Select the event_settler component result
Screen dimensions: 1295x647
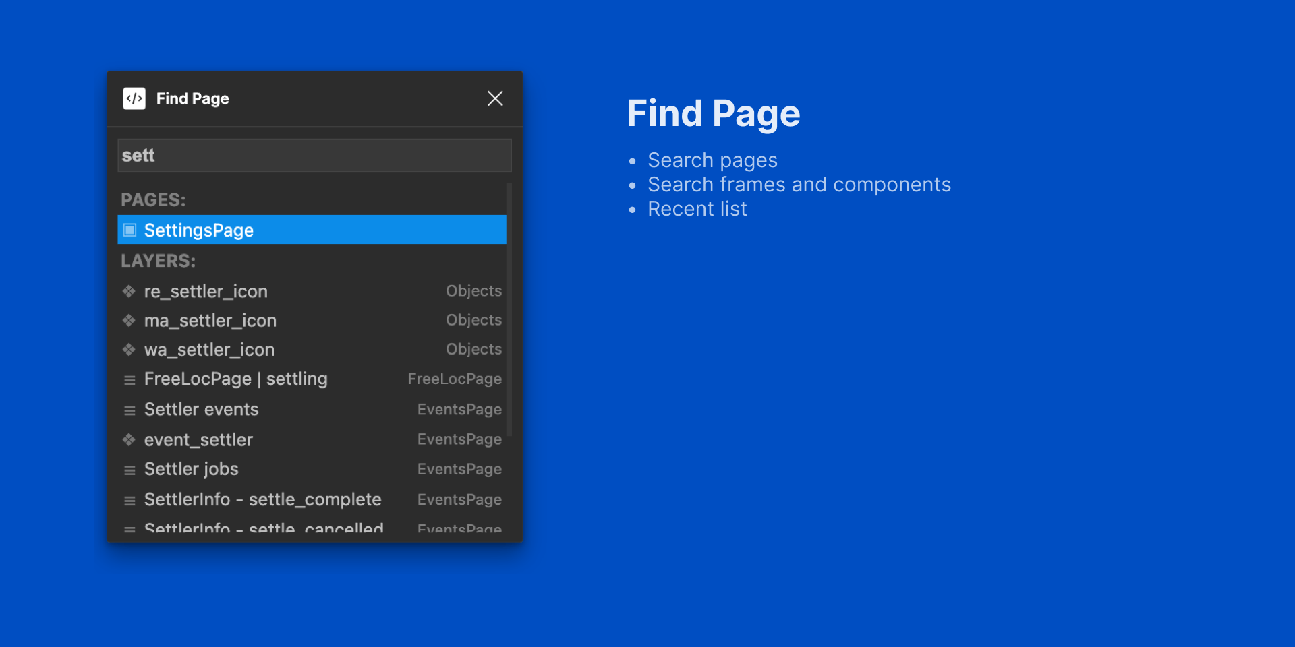[312, 439]
